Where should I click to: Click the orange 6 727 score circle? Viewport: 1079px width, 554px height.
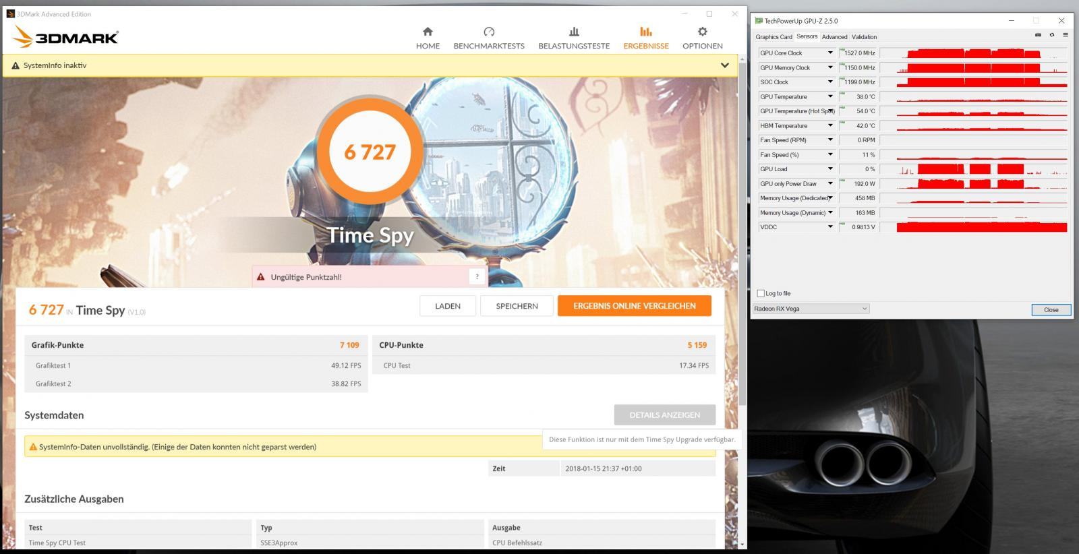(370, 152)
